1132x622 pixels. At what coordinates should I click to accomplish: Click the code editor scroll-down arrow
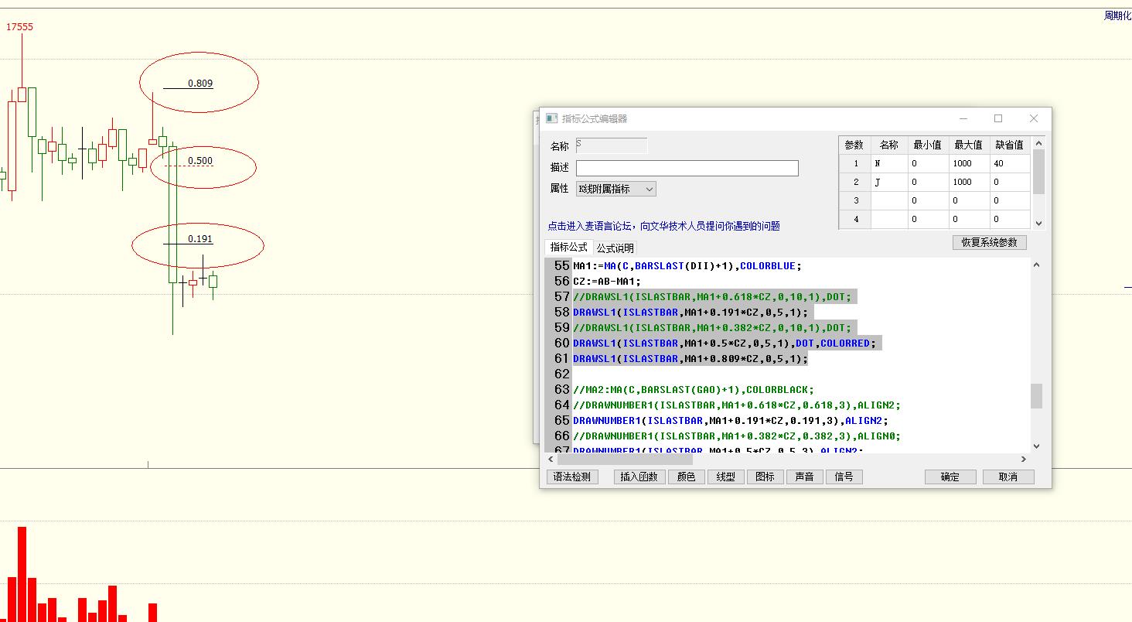click(1036, 446)
